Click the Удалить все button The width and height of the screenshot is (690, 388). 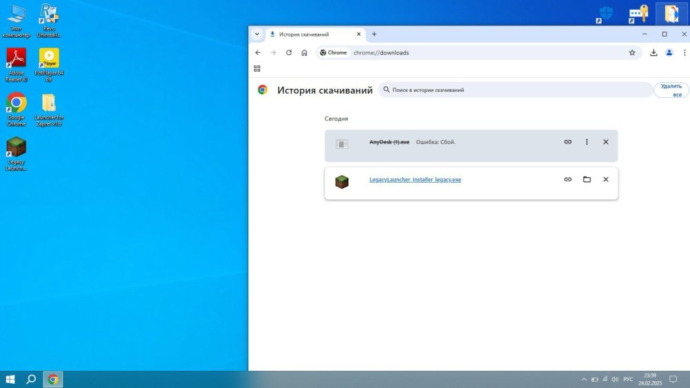coord(671,90)
